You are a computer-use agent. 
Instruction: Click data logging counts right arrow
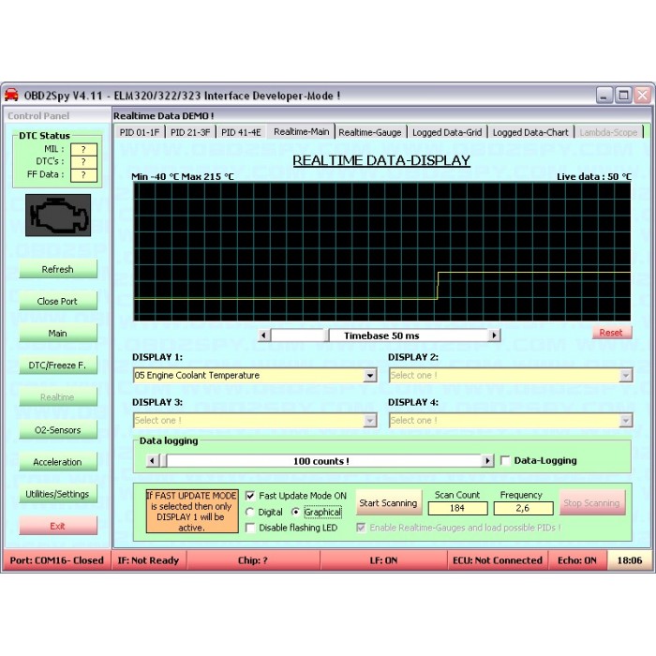[x=486, y=461]
